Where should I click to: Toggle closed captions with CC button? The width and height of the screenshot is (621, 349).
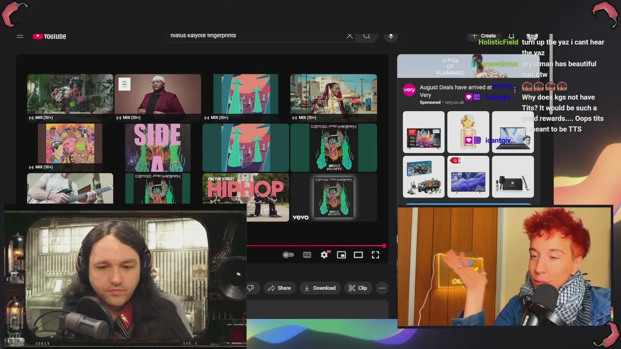tap(307, 255)
